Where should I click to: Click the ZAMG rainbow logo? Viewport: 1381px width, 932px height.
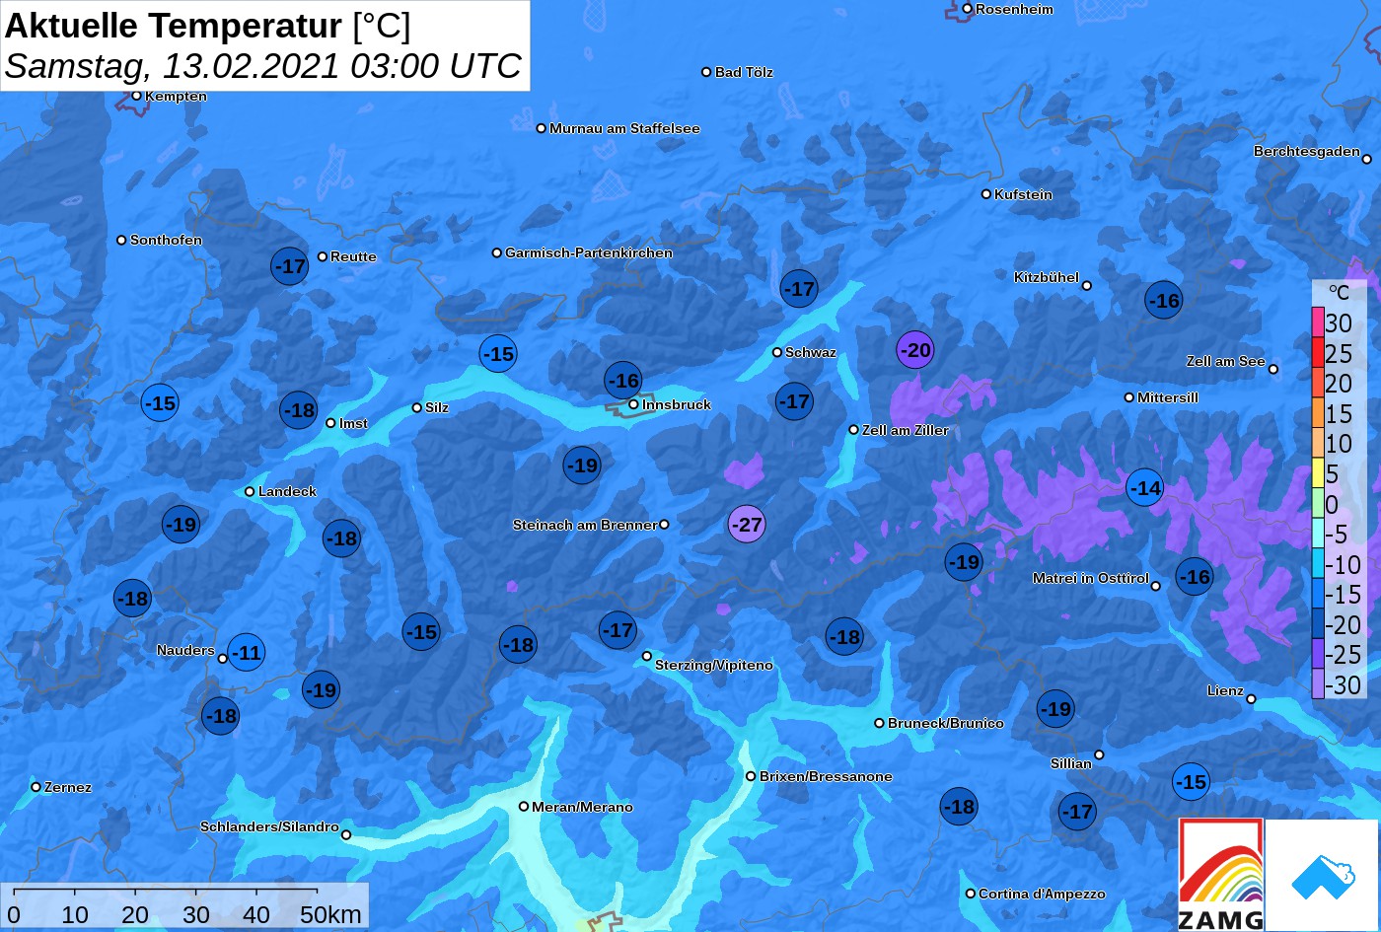[1221, 875]
